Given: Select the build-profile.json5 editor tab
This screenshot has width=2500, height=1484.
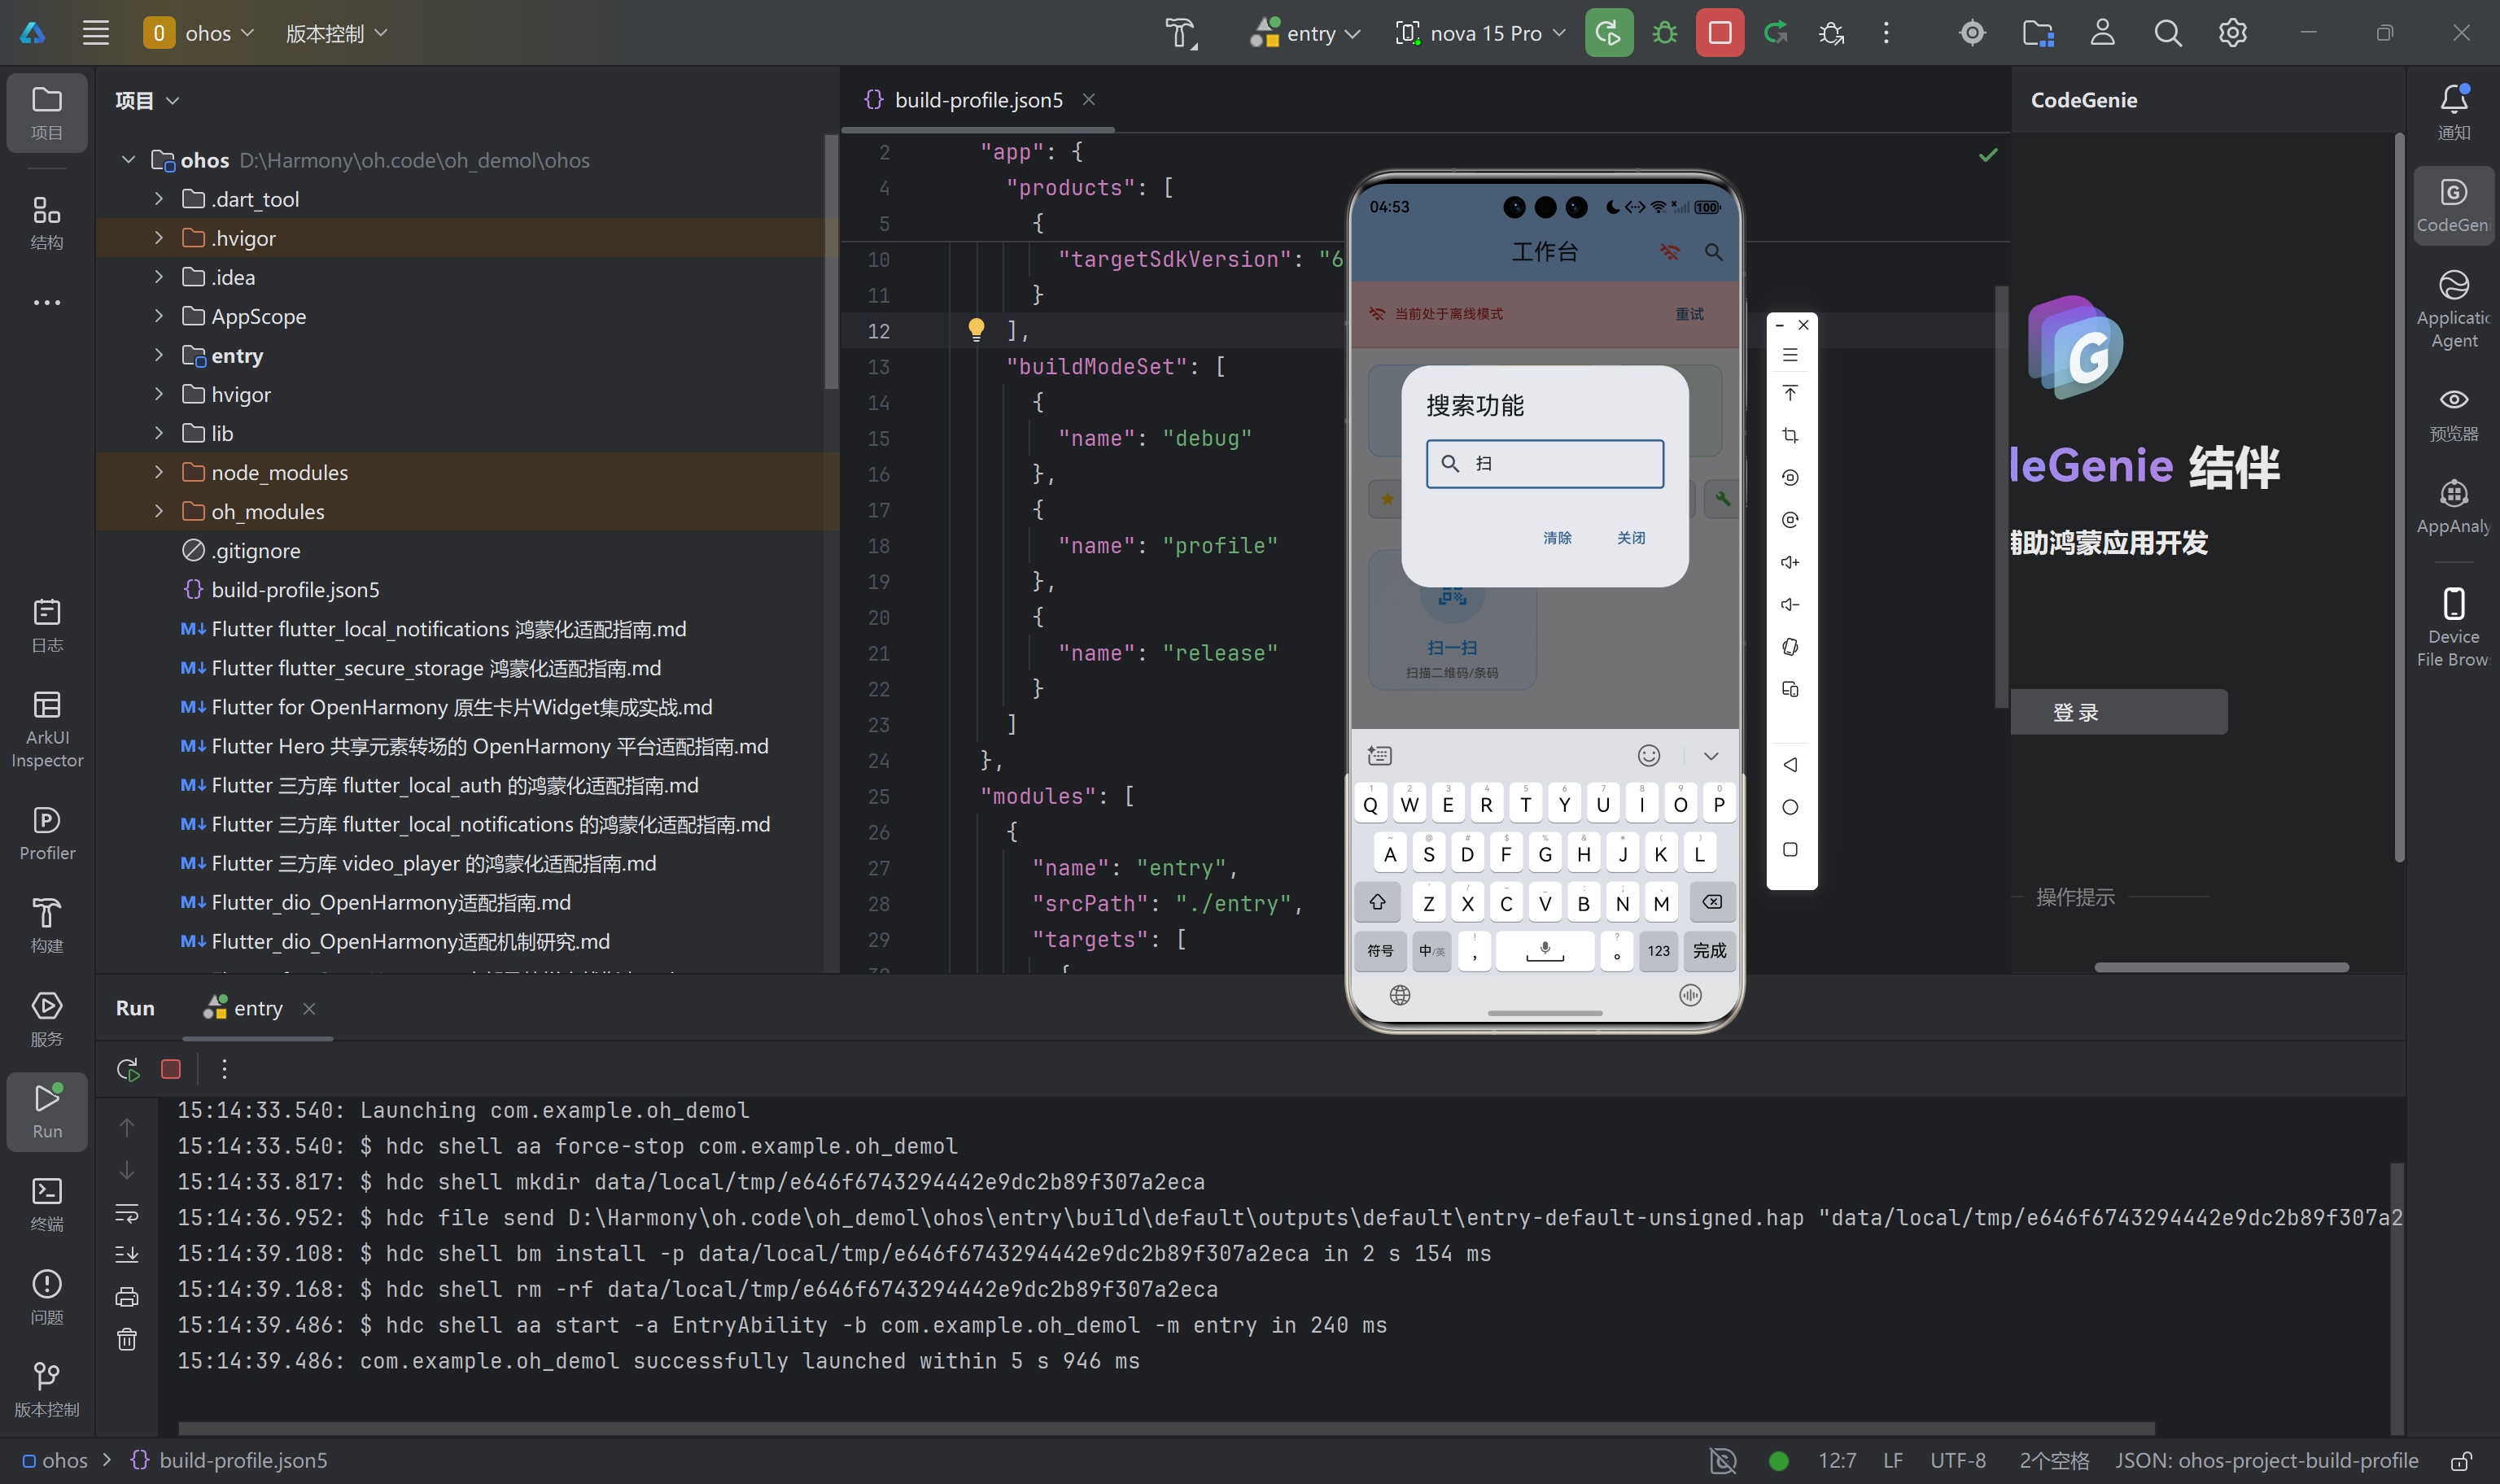Looking at the screenshot, I should [x=977, y=100].
